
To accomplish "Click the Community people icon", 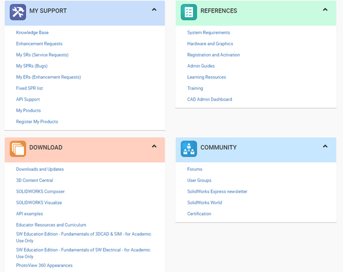I will tap(189, 149).
